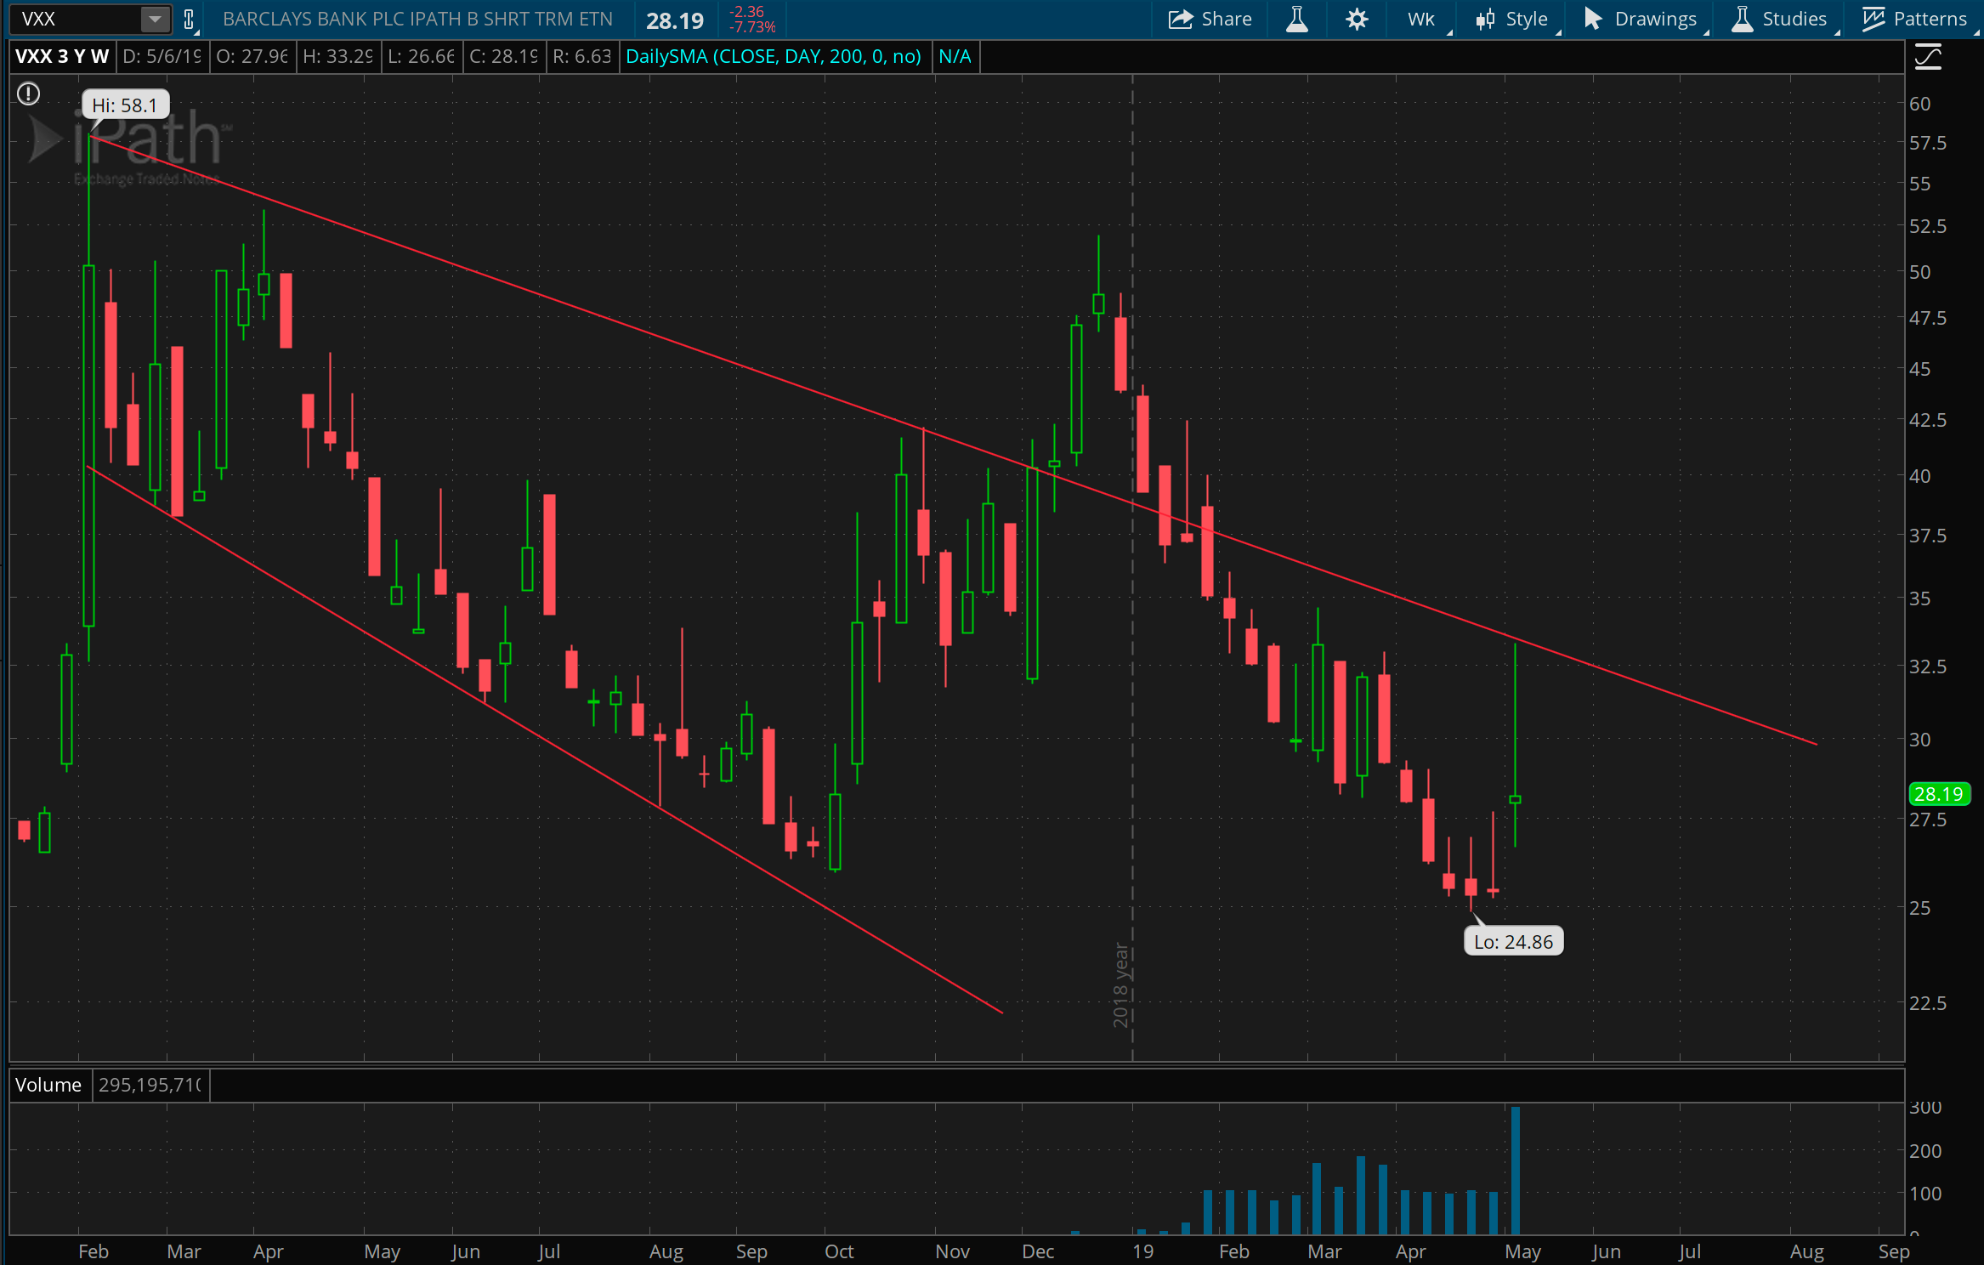Click the 28.19 last price in the header
1984x1265 pixels.
[675, 20]
